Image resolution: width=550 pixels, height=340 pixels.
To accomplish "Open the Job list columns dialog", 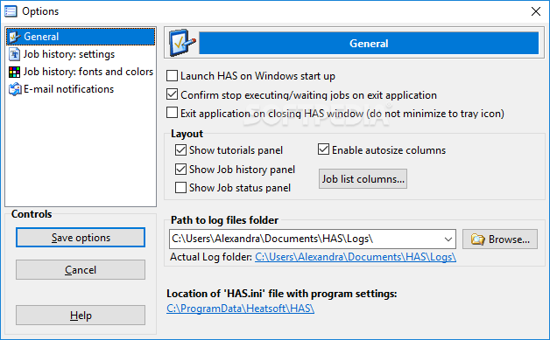I will pos(363,179).
